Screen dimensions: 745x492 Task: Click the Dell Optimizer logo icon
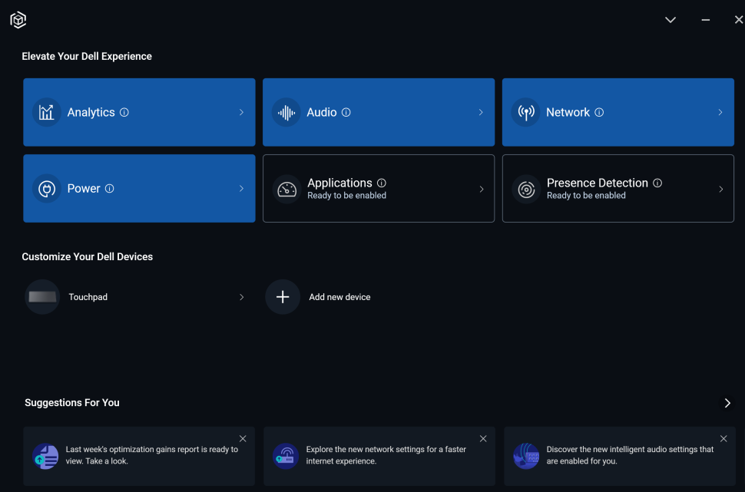pyautogui.click(x=18, y=21)
